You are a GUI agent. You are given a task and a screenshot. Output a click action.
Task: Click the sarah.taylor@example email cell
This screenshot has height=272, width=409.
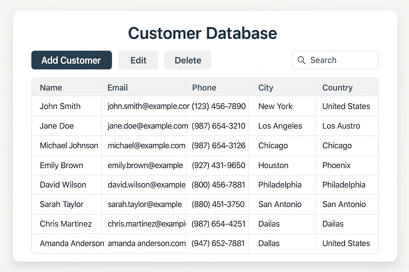144,204
